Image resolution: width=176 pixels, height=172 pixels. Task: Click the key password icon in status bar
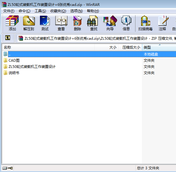[10, 168]
